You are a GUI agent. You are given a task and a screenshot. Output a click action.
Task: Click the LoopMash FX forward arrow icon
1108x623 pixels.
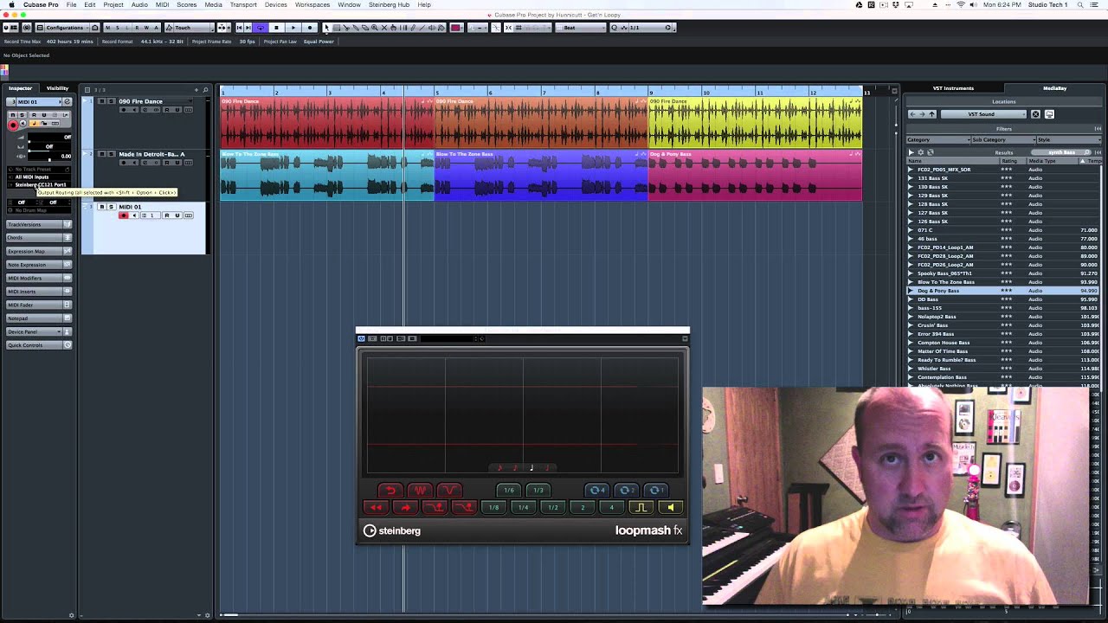pos(405,507)
